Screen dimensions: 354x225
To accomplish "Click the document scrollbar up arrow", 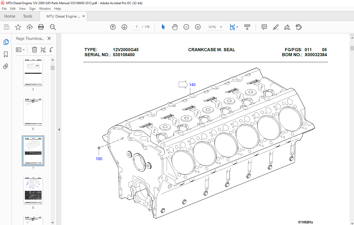I will click(x=352, y=38).
